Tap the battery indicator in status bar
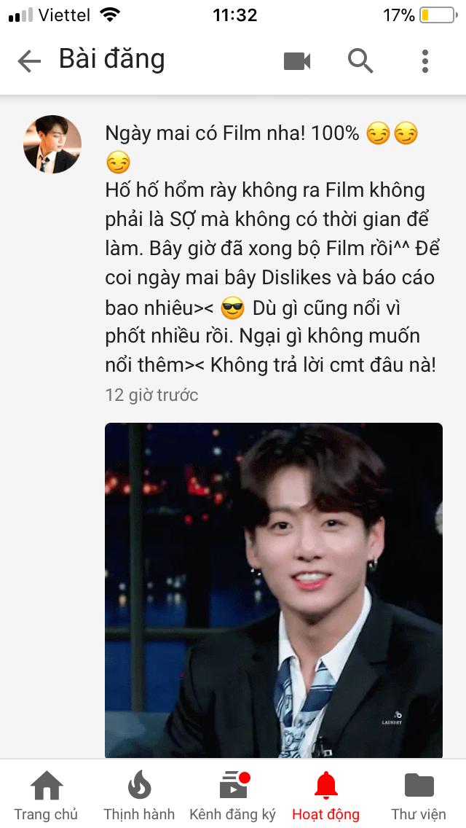The height and width of the screenshot is (828, 466). click(438, 15)
